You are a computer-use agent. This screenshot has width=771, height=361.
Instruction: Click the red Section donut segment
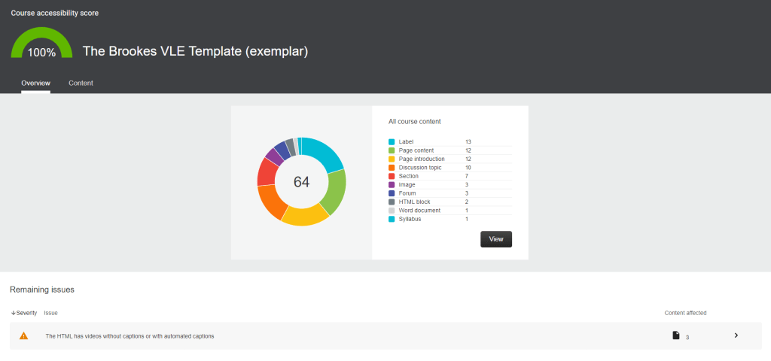(x=268, y=172)
